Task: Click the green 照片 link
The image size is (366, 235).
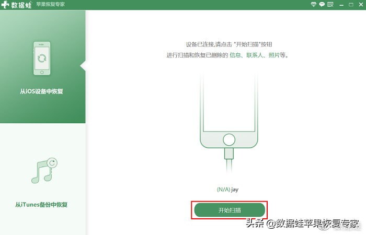Action: (274, 55)
